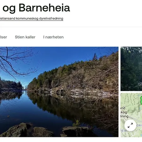Click the 'GRI' place label on the map

pos(139,125)
